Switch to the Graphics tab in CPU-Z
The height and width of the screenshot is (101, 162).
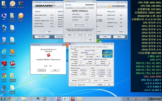pos(99,47)
